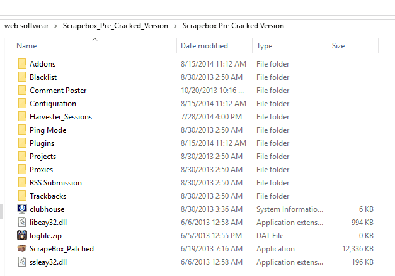The image size is (395, 276).
Task: Select the 'Ping Mode' folder name
Action: [48, 130]
